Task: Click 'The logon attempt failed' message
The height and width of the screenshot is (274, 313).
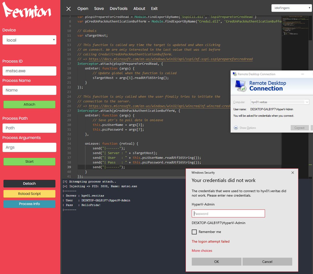Action: [210, 241]
